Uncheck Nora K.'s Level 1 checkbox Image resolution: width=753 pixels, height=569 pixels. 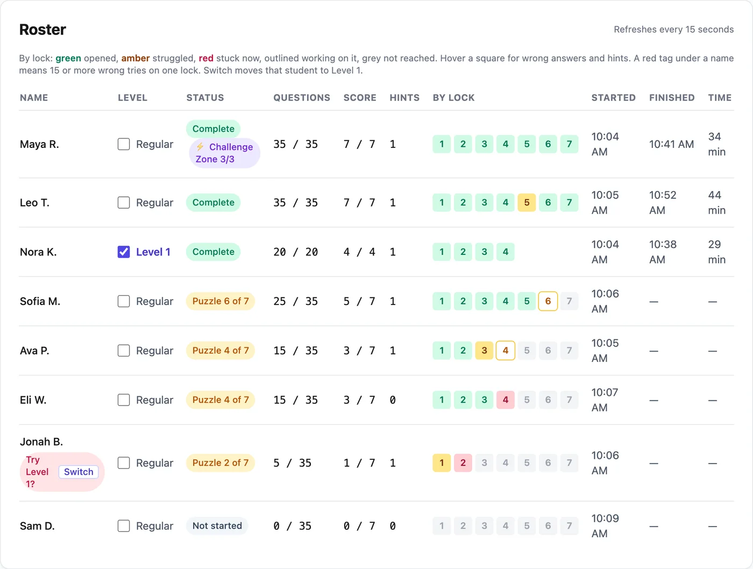(x=124, y=252)
